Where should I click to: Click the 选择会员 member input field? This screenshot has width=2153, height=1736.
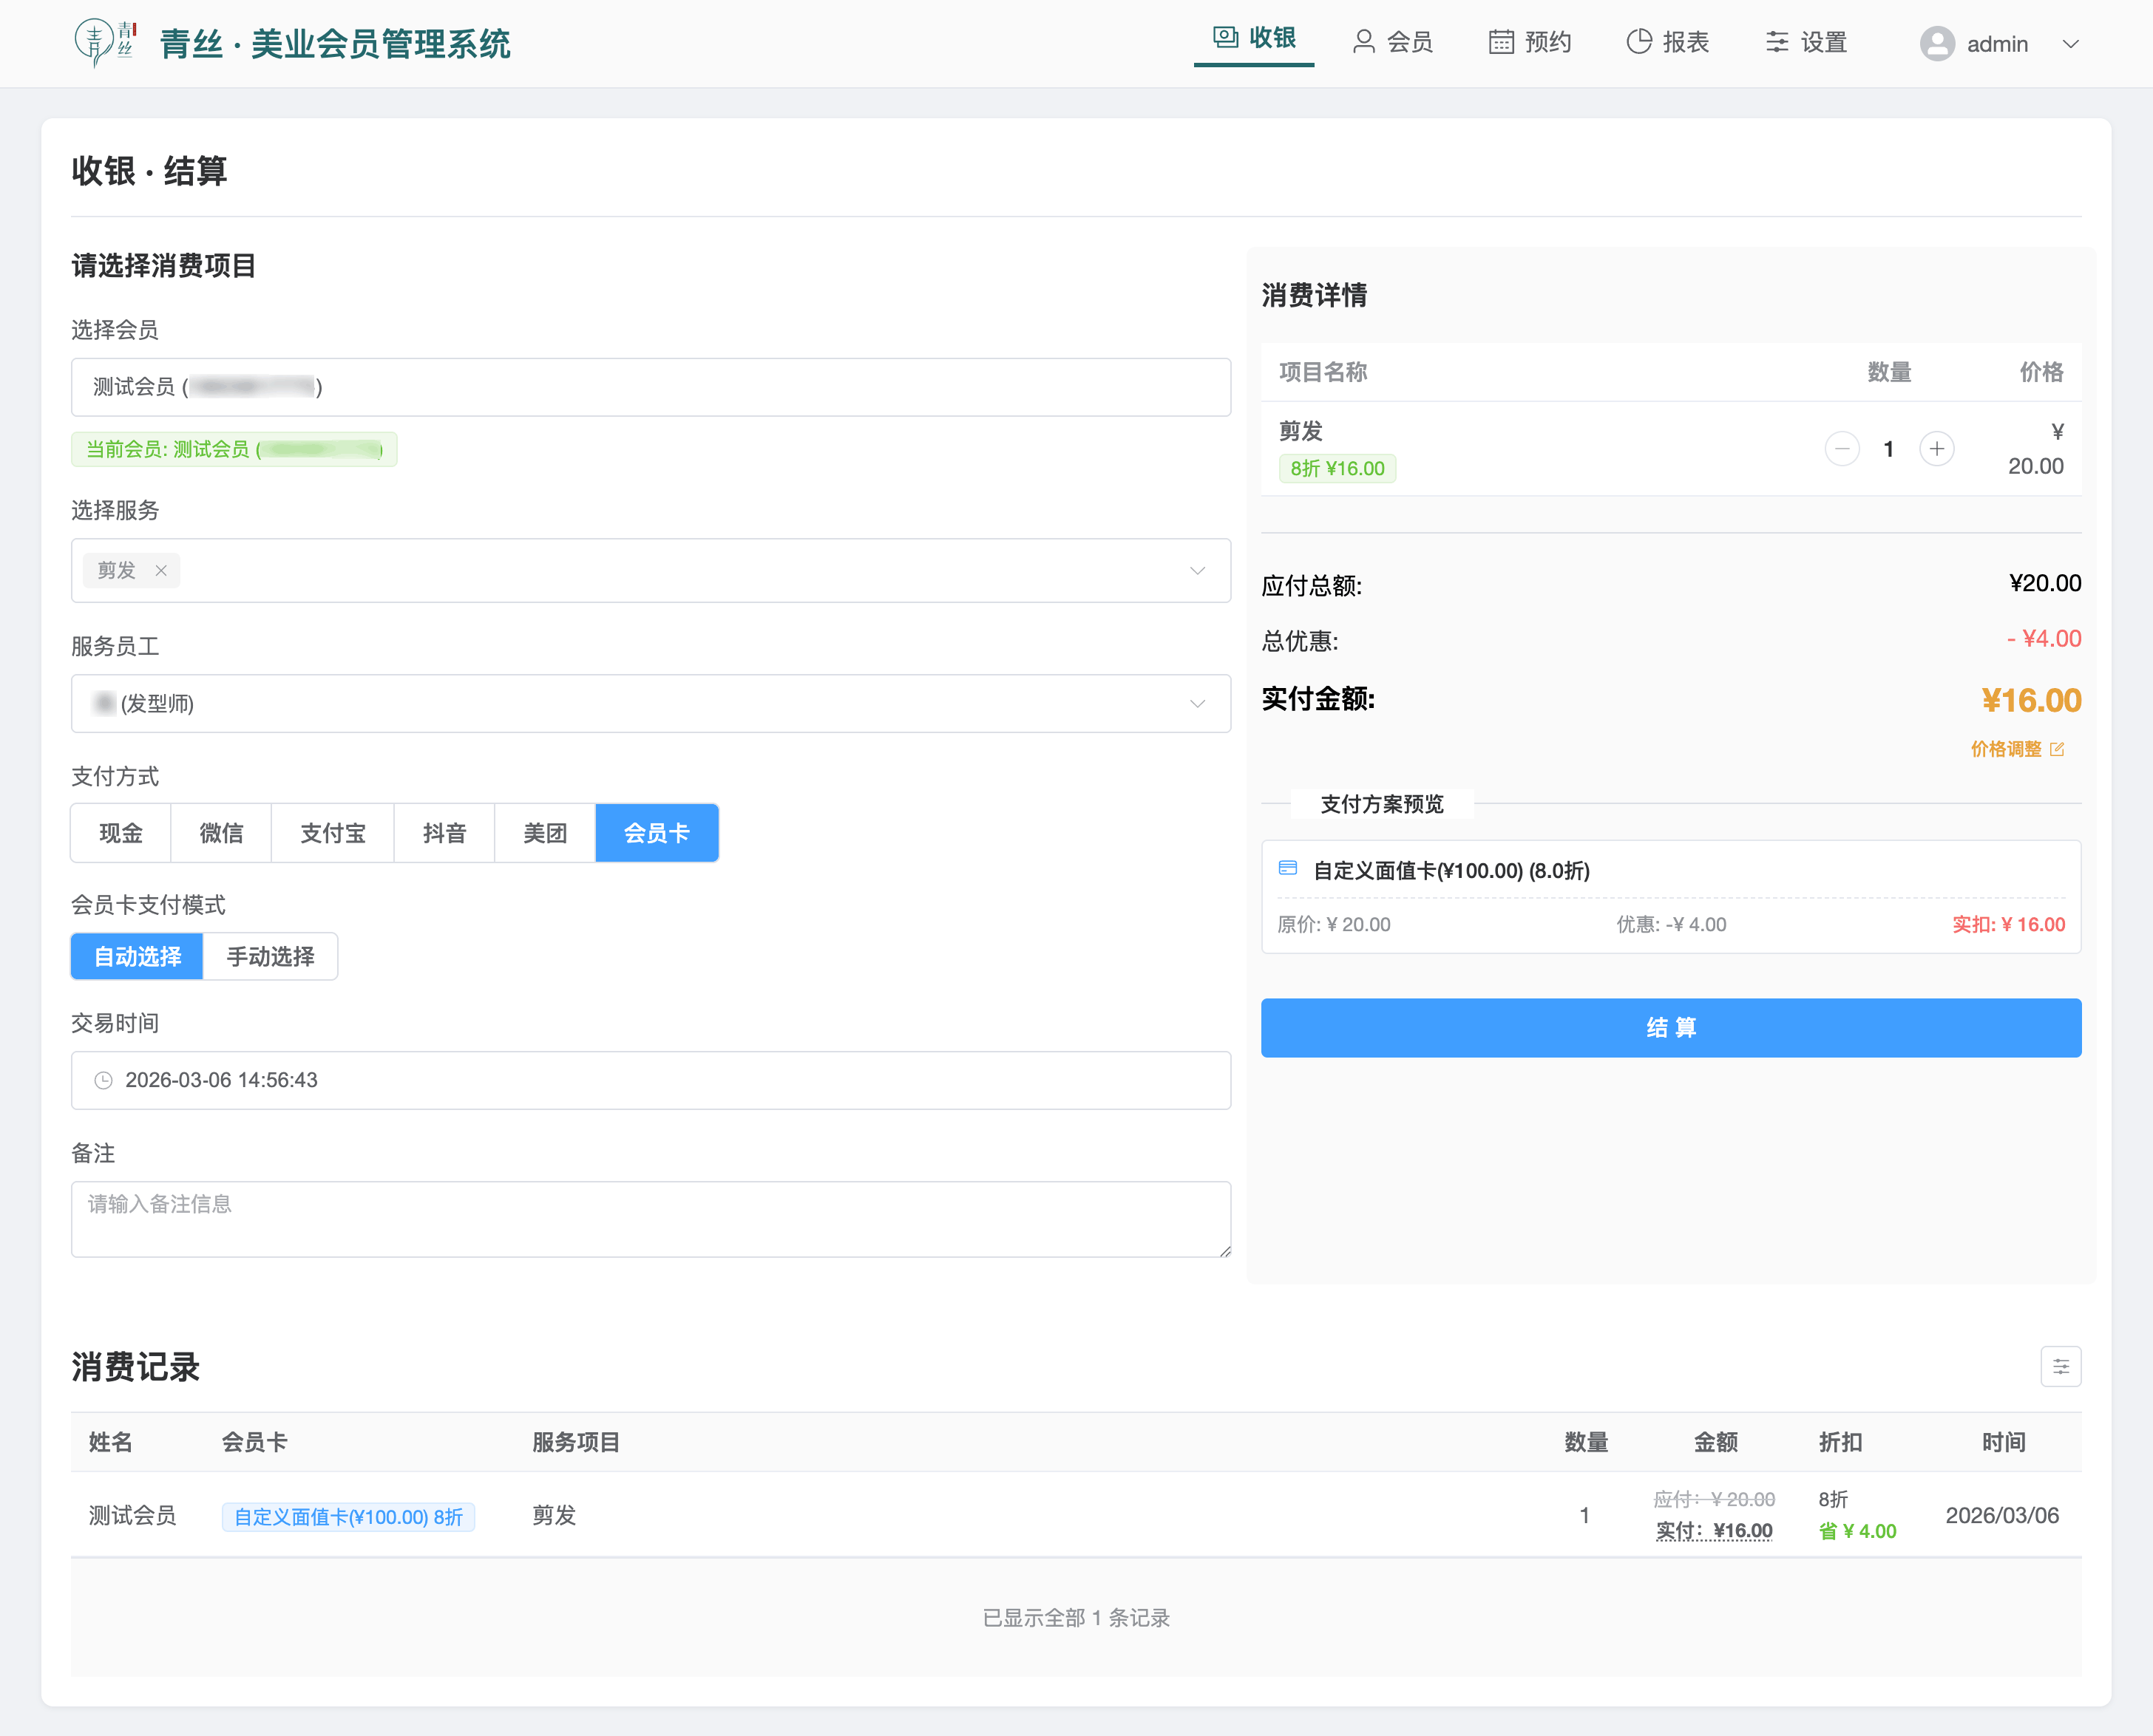pos(651,387)
